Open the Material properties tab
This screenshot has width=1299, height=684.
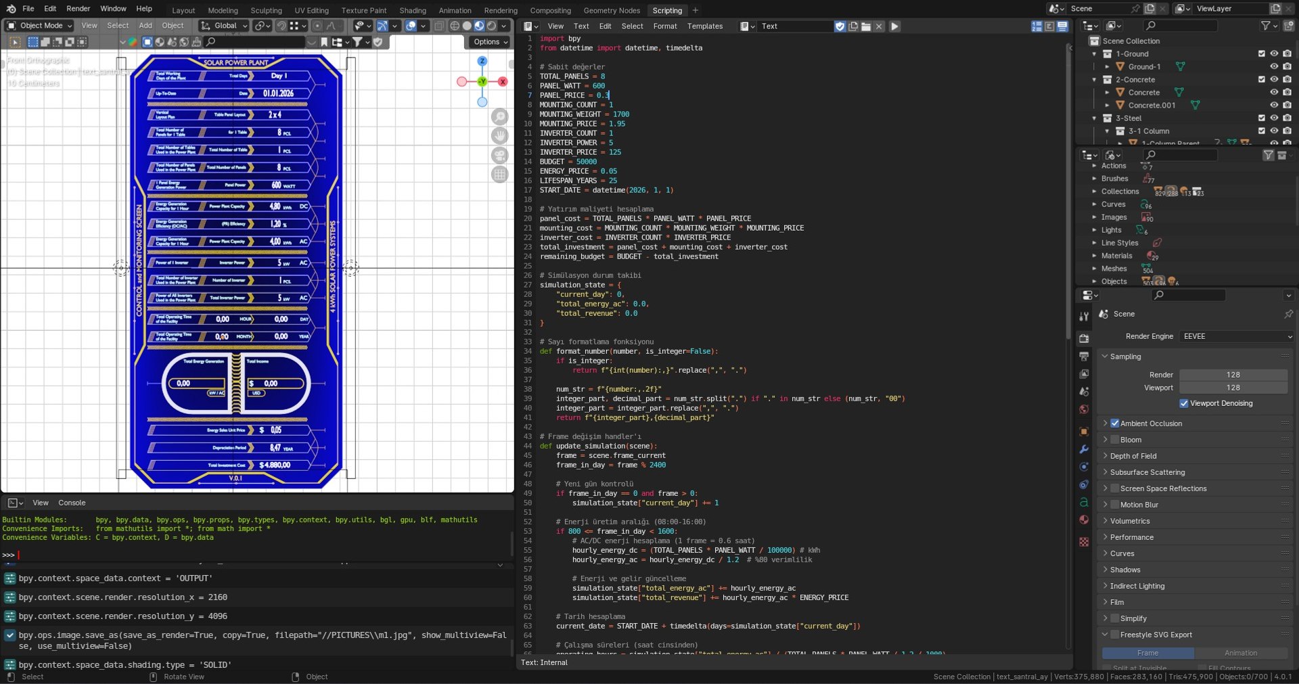tap(1084, 520)
